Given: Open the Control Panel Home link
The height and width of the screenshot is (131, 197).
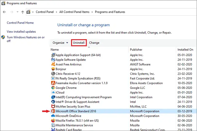Looking at the screenshot, I should [x=20, y=23].
